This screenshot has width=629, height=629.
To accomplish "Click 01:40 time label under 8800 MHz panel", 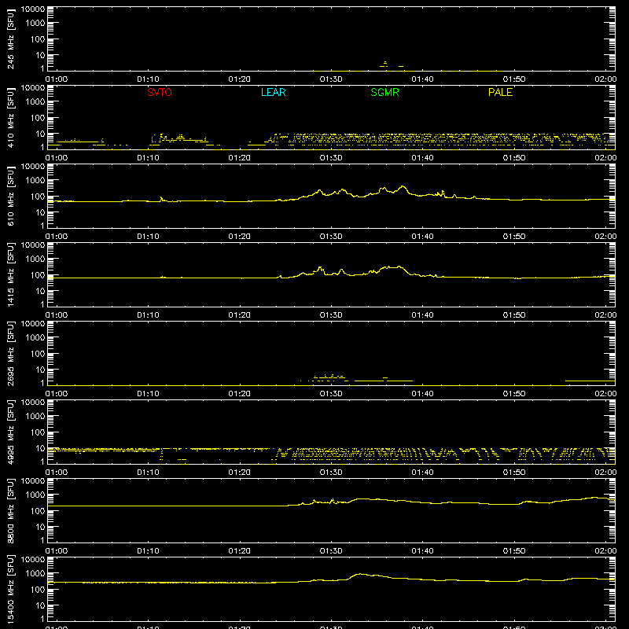I will click(x=422, y=551).
